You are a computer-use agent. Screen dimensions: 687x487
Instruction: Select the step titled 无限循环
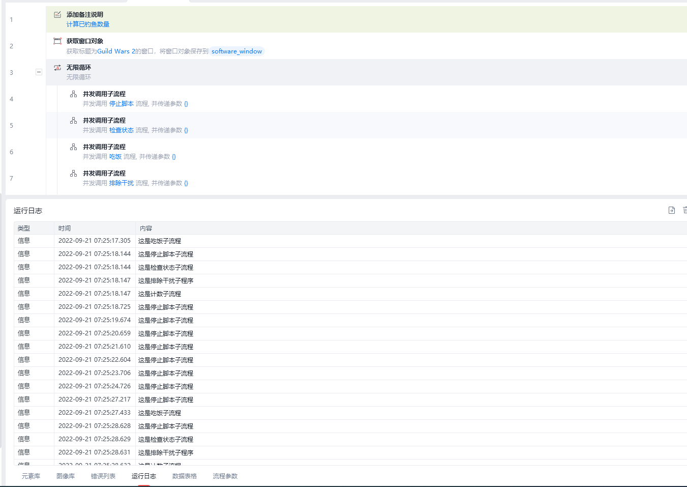366,72
